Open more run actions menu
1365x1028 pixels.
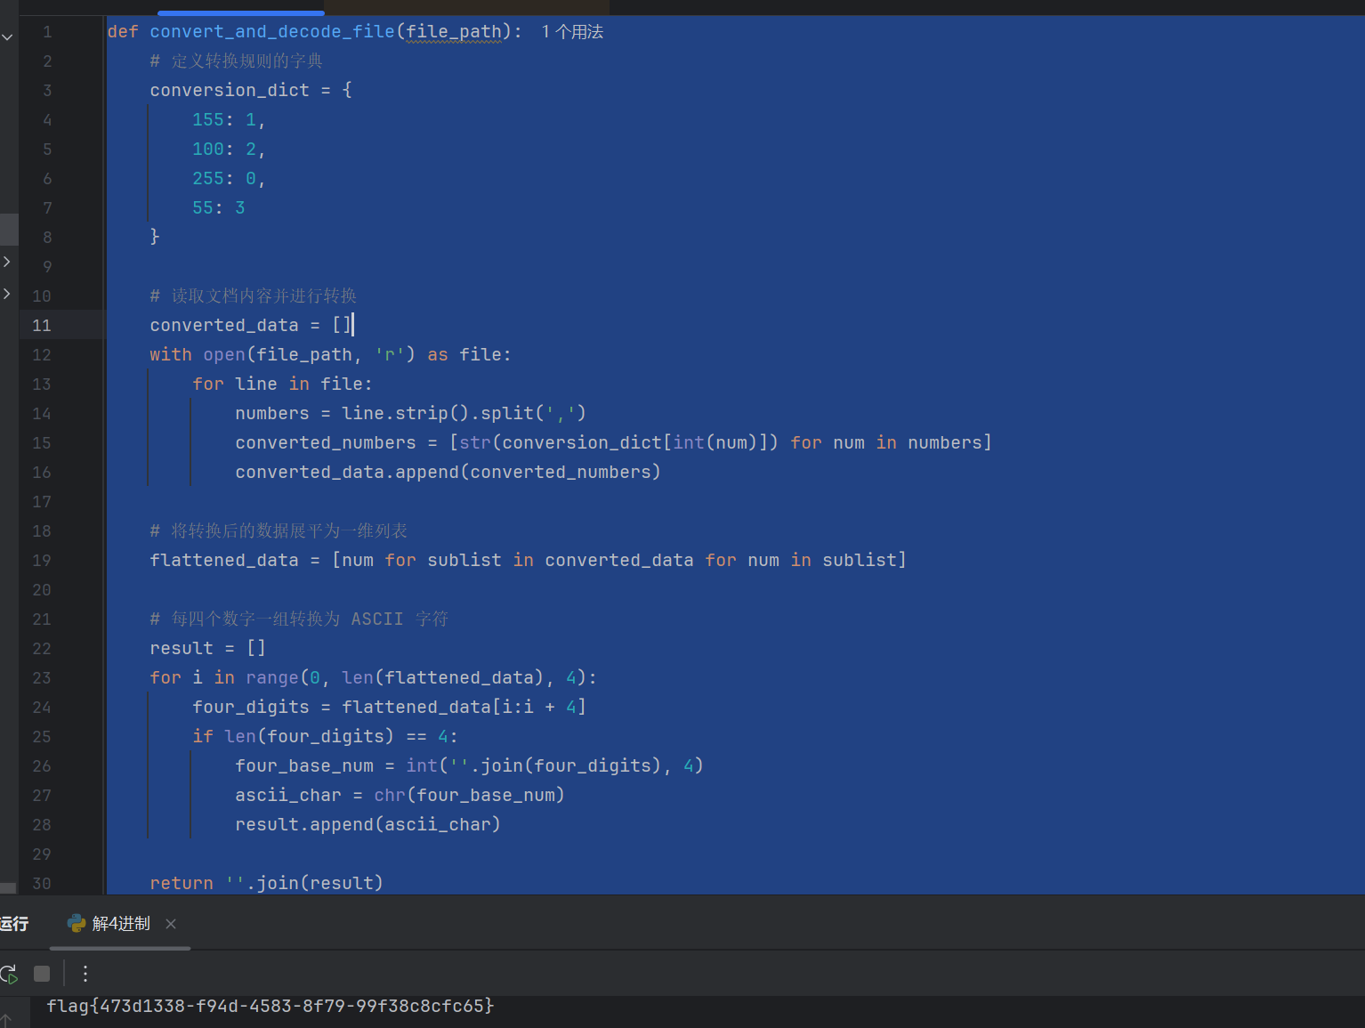point(85,974)
